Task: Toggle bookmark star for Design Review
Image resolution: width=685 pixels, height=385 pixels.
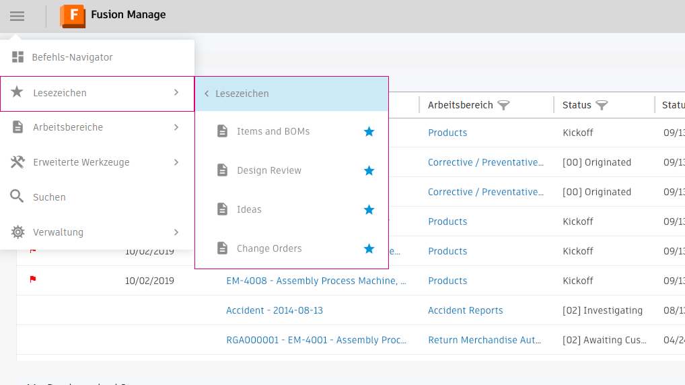Action: pyautogui.click(x=369, y=171)
